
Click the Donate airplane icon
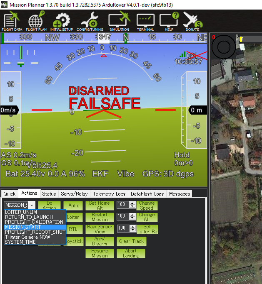[192, 22]
